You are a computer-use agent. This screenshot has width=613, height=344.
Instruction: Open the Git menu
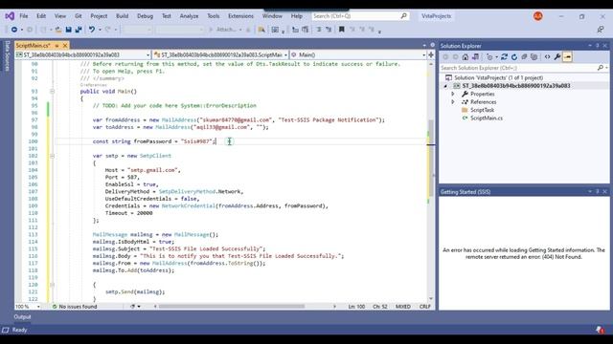click(x=79, y=16)
